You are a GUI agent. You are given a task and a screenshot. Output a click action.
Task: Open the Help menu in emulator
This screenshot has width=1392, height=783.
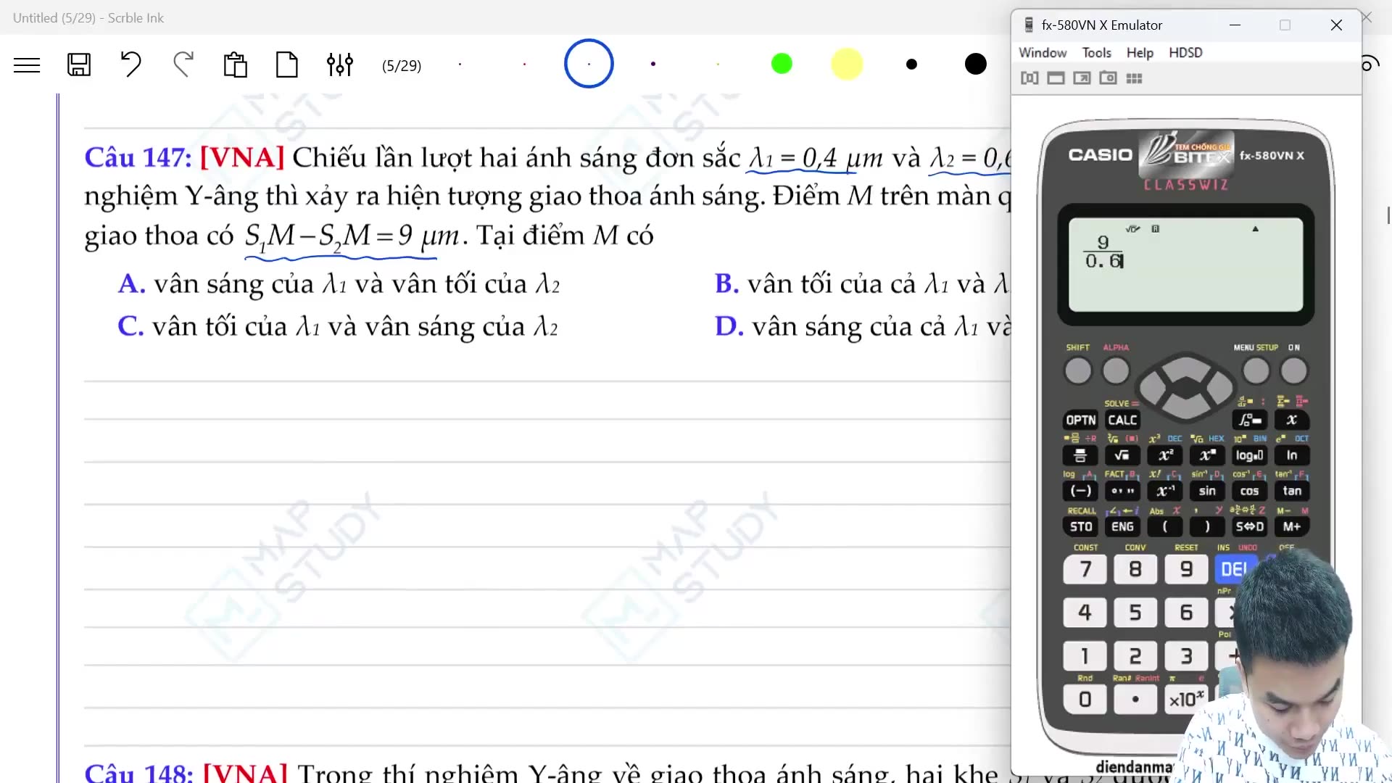tap(1140, 53)
